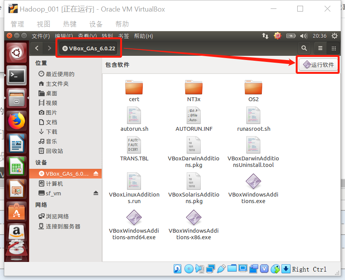Open LibreOffice Impress from dock
Screen dimensions: 345x280
coord(17,189)
